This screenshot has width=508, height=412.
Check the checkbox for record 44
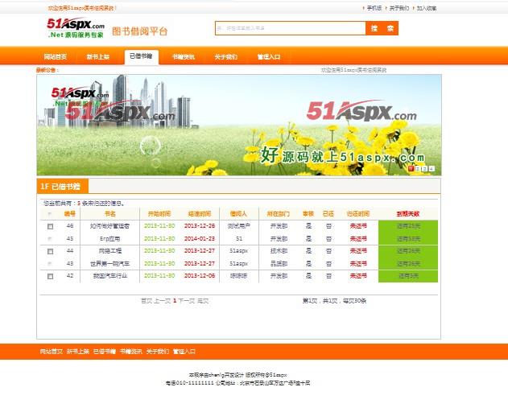coord(50,251)
